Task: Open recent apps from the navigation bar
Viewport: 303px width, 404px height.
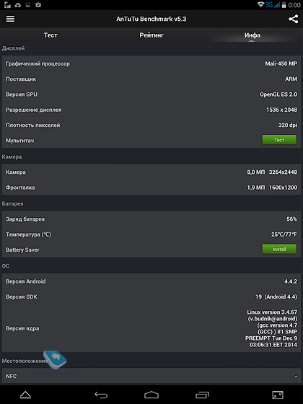Action: click(x=202, y=395)
